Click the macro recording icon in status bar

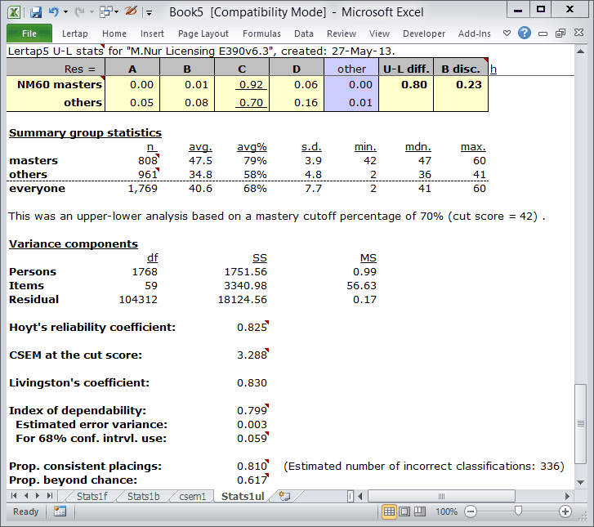[60, 511]
